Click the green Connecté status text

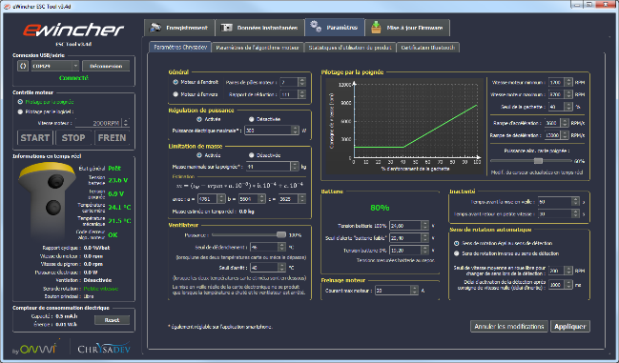[73, 78]
